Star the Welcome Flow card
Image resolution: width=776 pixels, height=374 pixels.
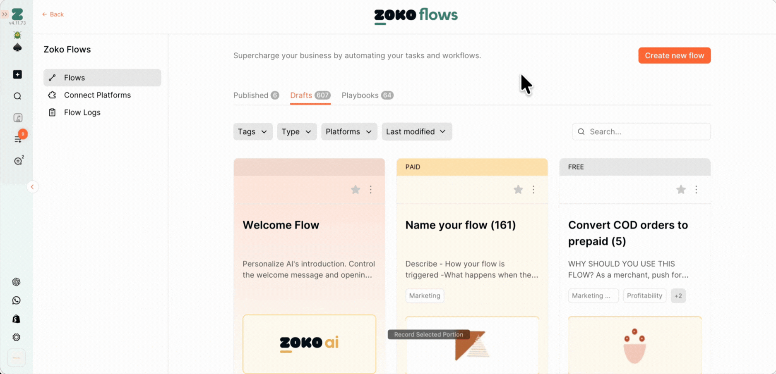(356, 190)
